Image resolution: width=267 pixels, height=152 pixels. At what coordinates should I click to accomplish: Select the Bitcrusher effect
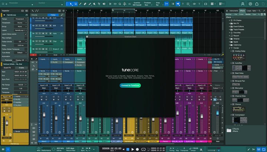point(239,88)
